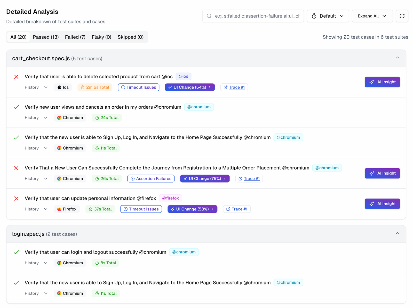The height and width of the screenshot is (308, 413).
Task: Click the @chromium tag on the login test
Action: [184, 252]
